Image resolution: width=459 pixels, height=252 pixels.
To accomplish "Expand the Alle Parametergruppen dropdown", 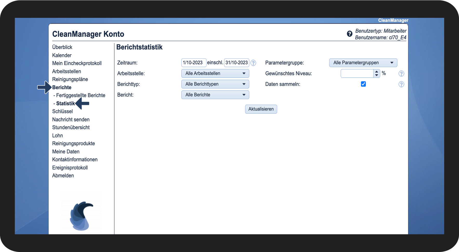I will click(x=363, y=63).
